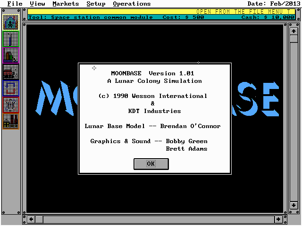302x226 pixels.
Task: Click the Cost: $ 500 readout
Action: [183, 17]
